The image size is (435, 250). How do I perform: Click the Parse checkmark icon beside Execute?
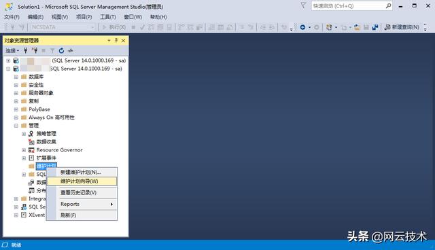[x=142, y=27]
